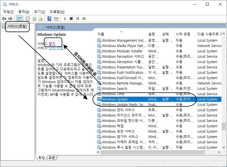The width and height of the screenshot is (227, 167).
Task: Open the Properties toolbar icon
Action: [x=28, y=19]
